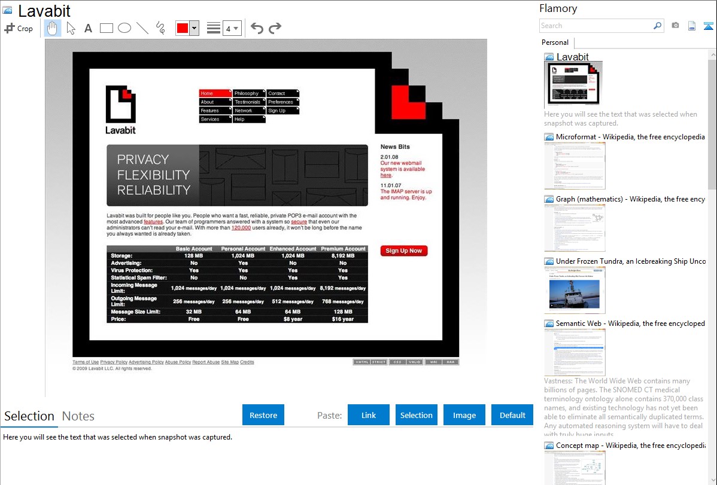Image resolution: width=717 pixels, height=485 pixels.
Task: Select the Crop tool
Action: tap(19, 28)
